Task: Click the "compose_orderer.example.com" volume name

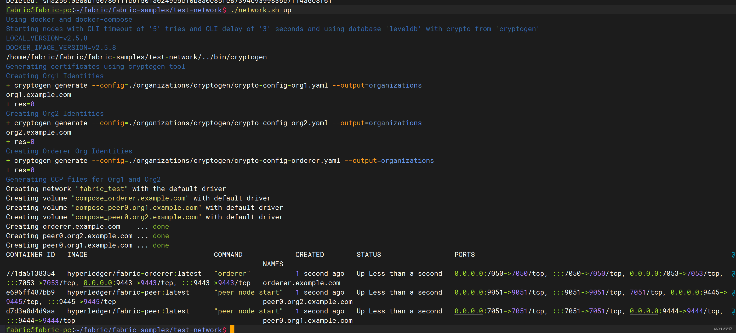Action: click(130, 198)
